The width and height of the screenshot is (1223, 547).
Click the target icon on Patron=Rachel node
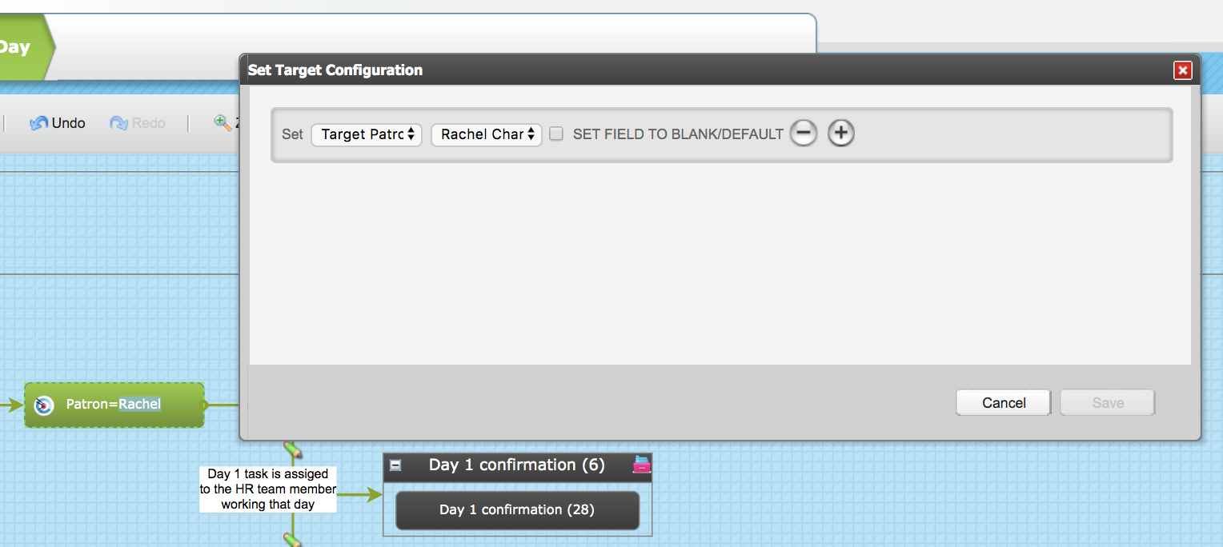pos(44,405)
